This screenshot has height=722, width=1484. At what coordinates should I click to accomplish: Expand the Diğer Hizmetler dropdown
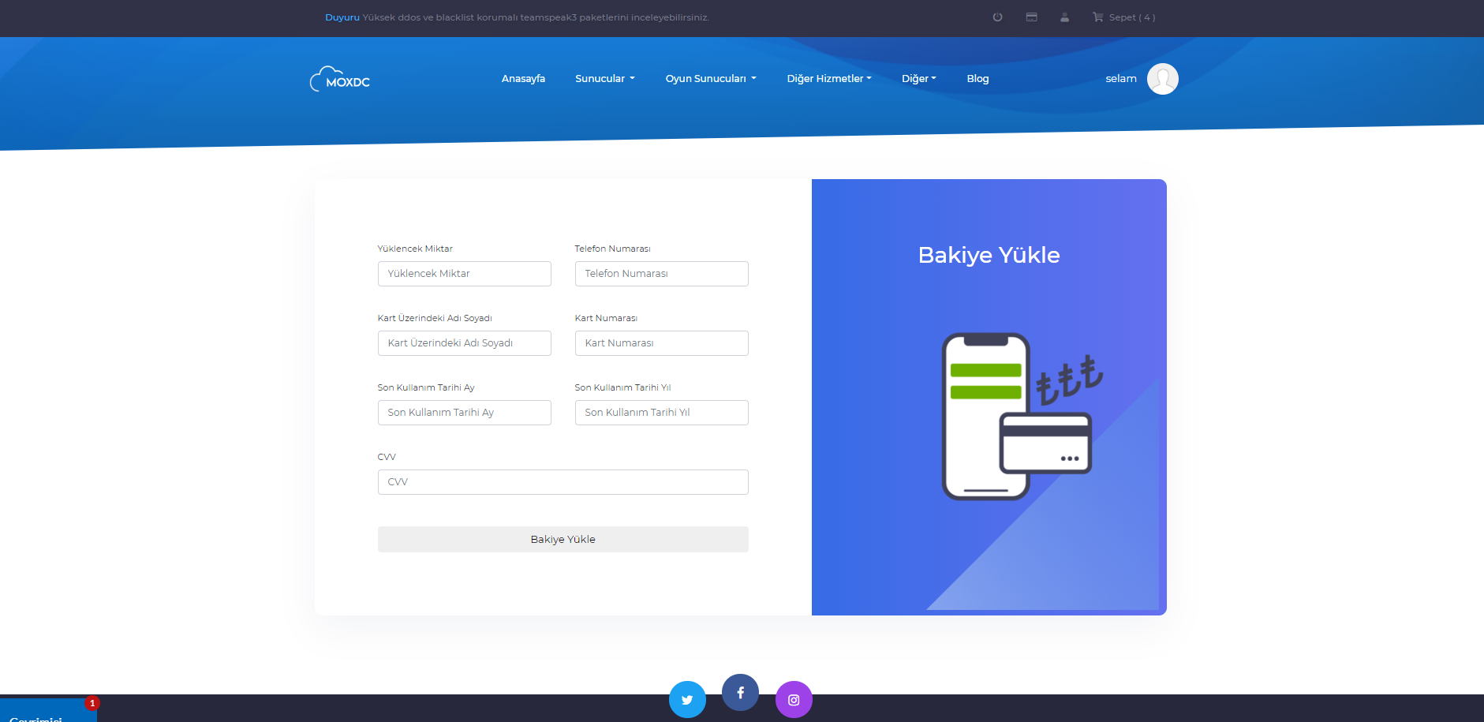828,79
